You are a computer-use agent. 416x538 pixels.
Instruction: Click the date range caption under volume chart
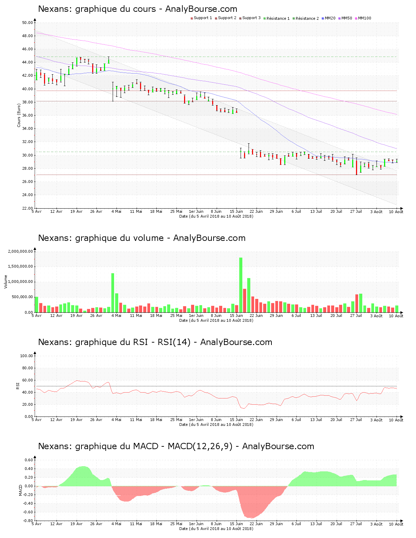tap(216, 320)
